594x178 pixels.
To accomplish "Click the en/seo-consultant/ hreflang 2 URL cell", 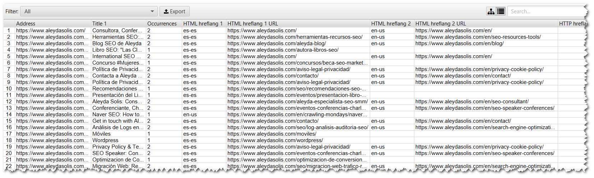I will pos(472,102).
